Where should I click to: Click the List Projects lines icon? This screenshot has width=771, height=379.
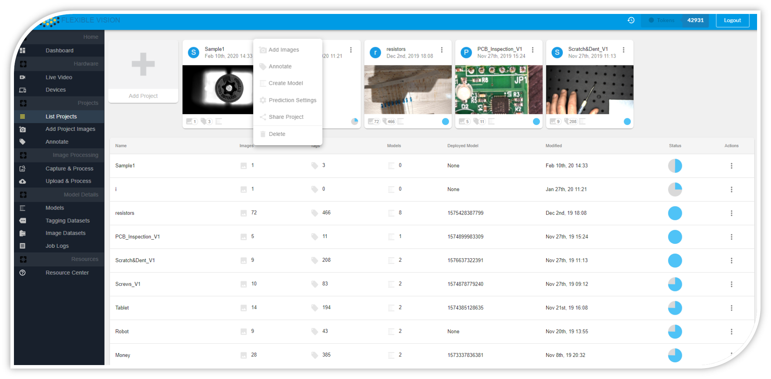(x=22, y=117)
